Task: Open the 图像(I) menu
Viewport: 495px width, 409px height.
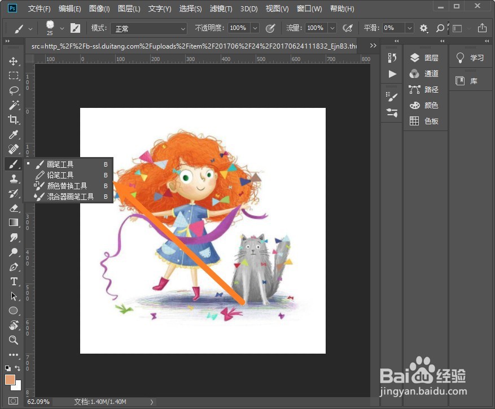Action: tap(99, 9)
